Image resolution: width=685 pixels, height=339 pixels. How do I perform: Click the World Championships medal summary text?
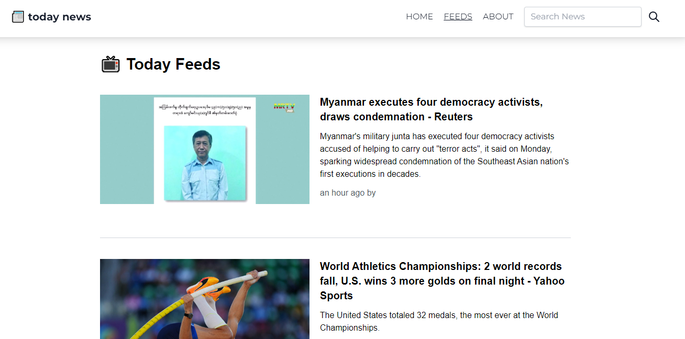pos(439,321)
